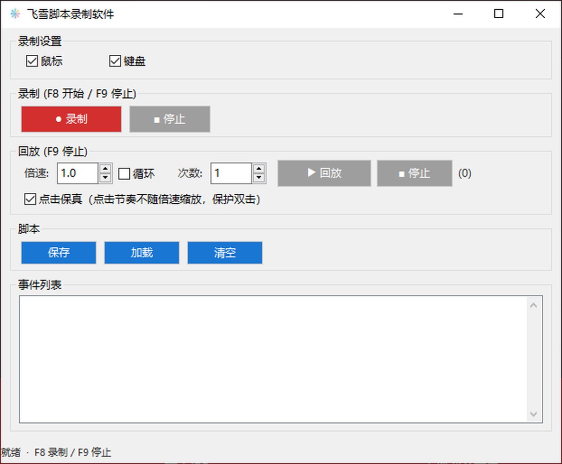Decrease 次数 with the down arrow
Viewport: 562px width, 464px height.
(259, 178)
